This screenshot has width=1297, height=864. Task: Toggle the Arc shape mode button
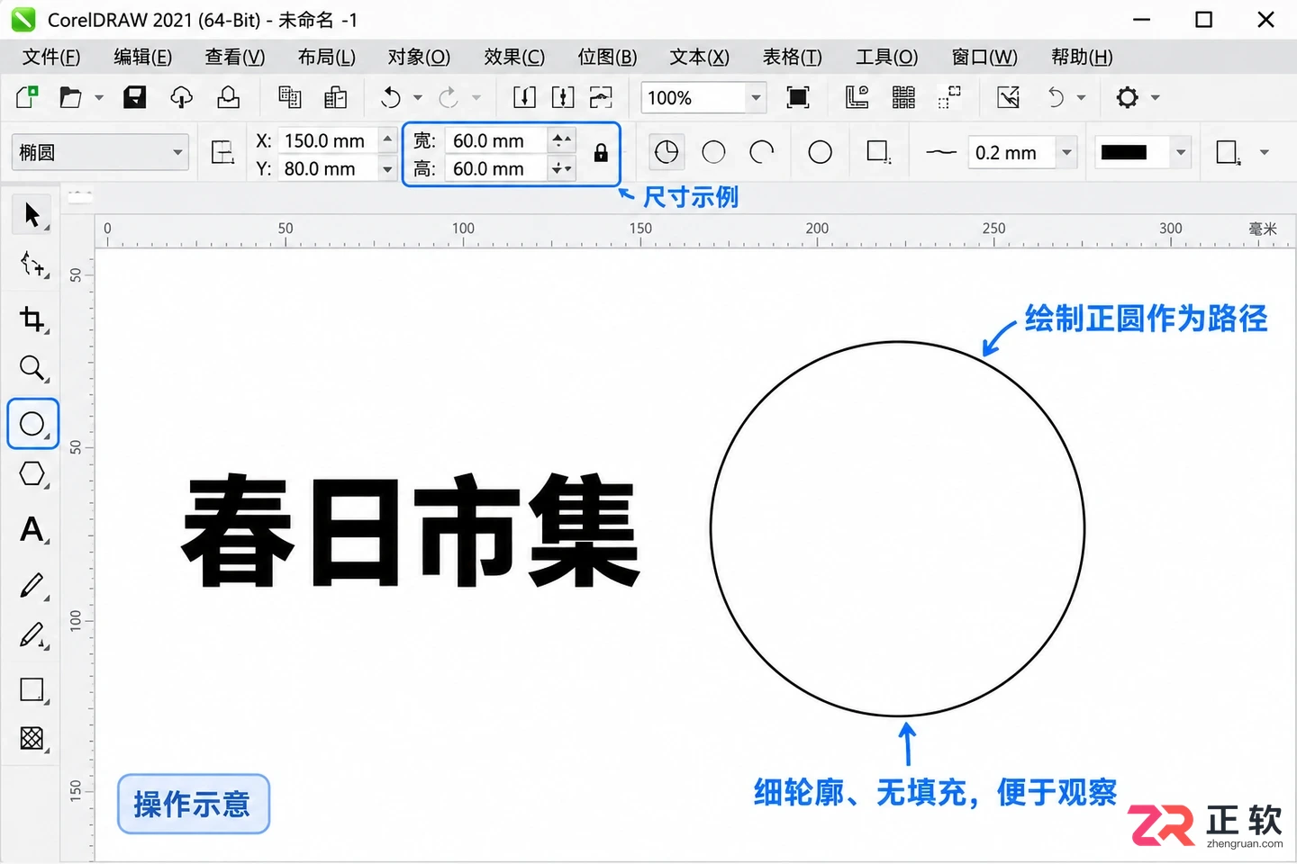pos(762,152)
